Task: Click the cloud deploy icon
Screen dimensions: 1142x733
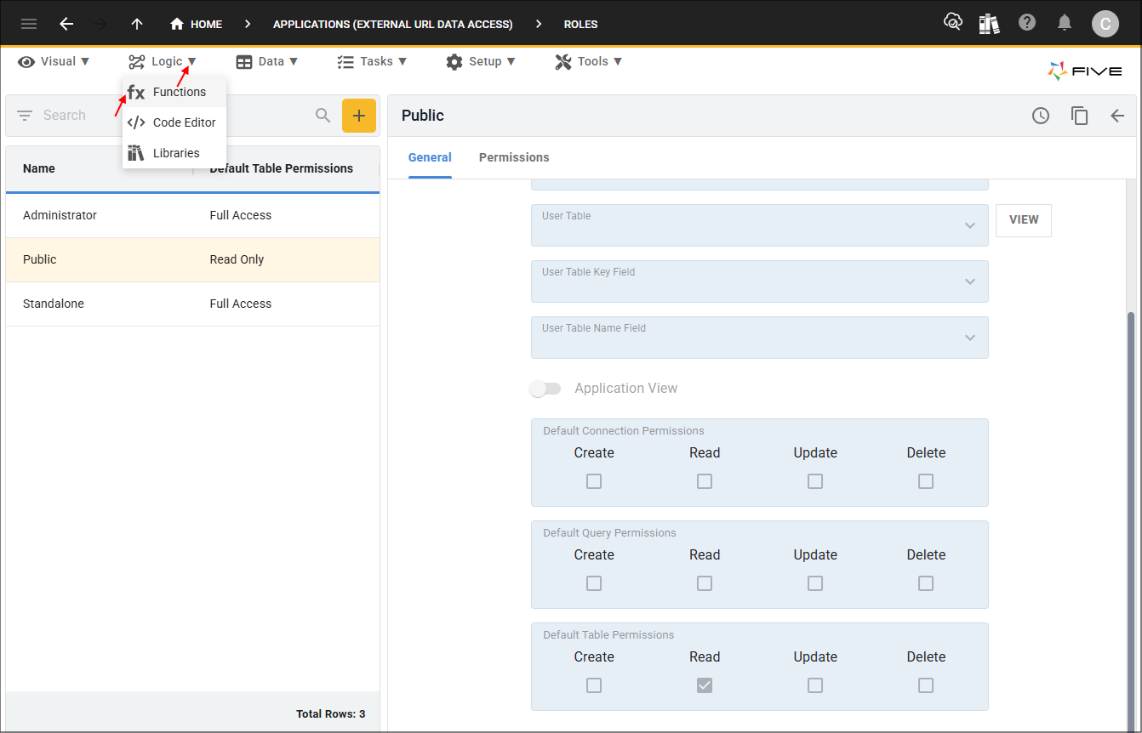Action: [x=953, y=23]
